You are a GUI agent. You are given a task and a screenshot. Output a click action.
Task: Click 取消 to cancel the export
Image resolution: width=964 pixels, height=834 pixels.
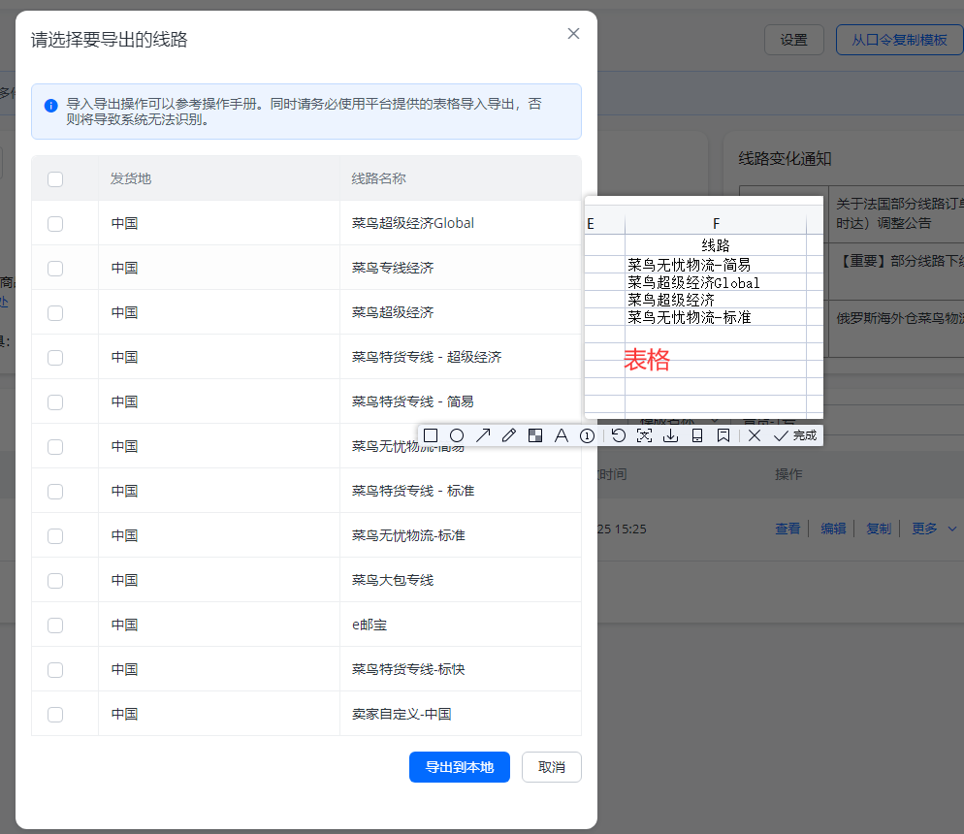pyautogui.click(x=552, y=767)
